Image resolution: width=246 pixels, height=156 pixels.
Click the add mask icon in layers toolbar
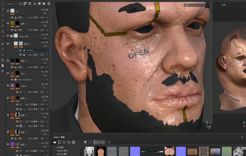pyautogui.click(x=25, y=4)
